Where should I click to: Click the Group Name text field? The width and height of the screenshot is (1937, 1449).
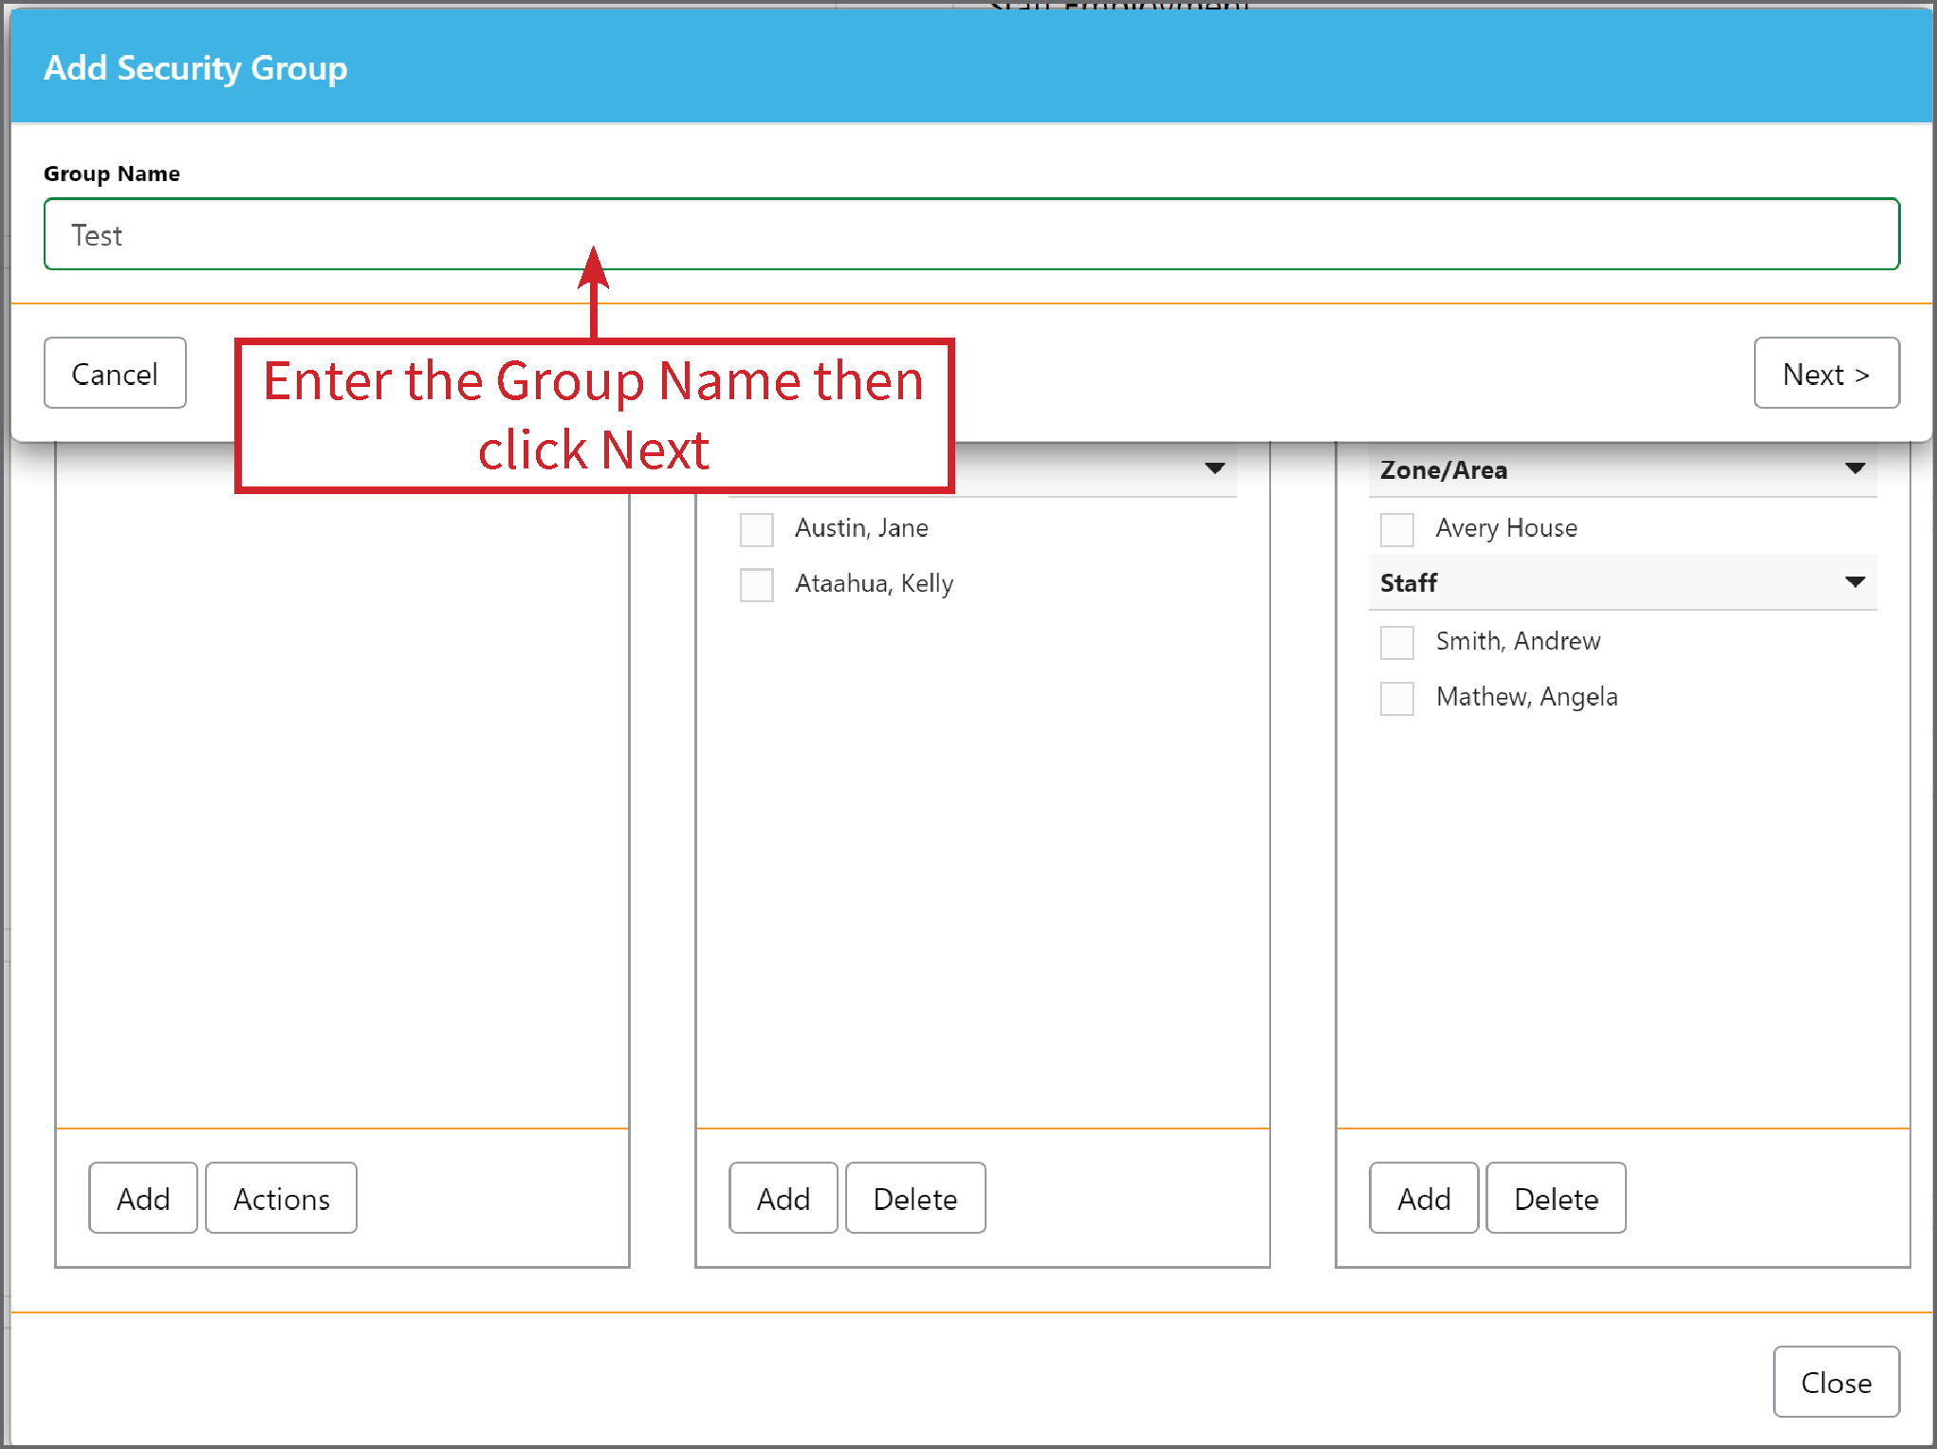(x=971, y=234)
